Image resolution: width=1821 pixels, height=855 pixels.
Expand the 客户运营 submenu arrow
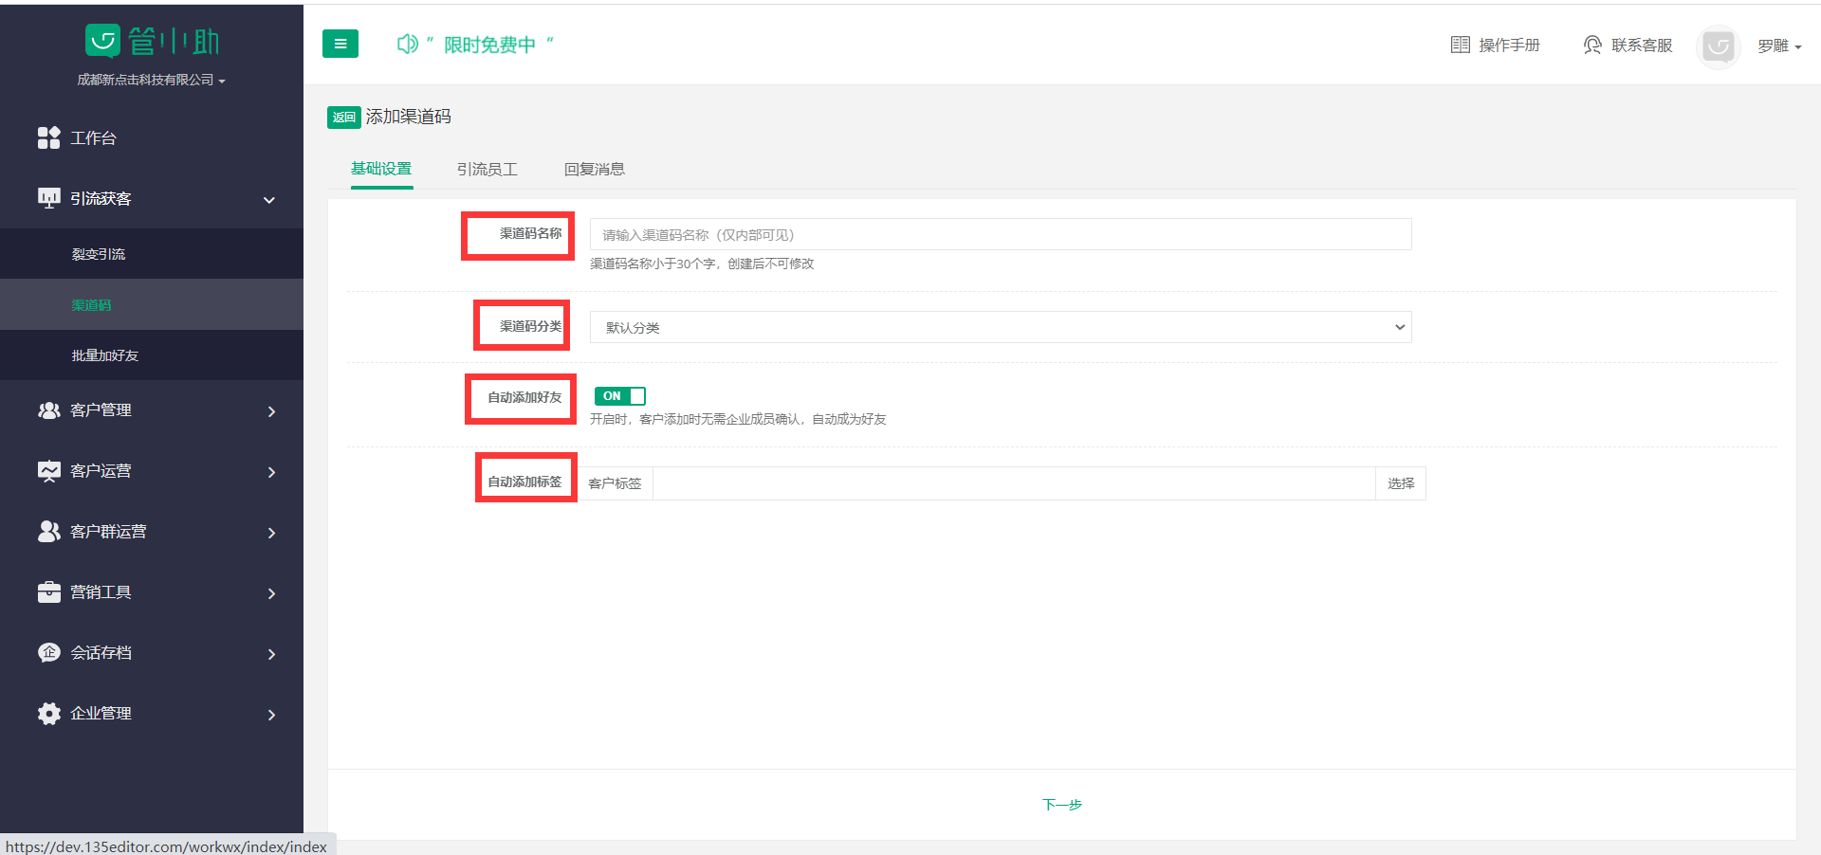point(271,472)
